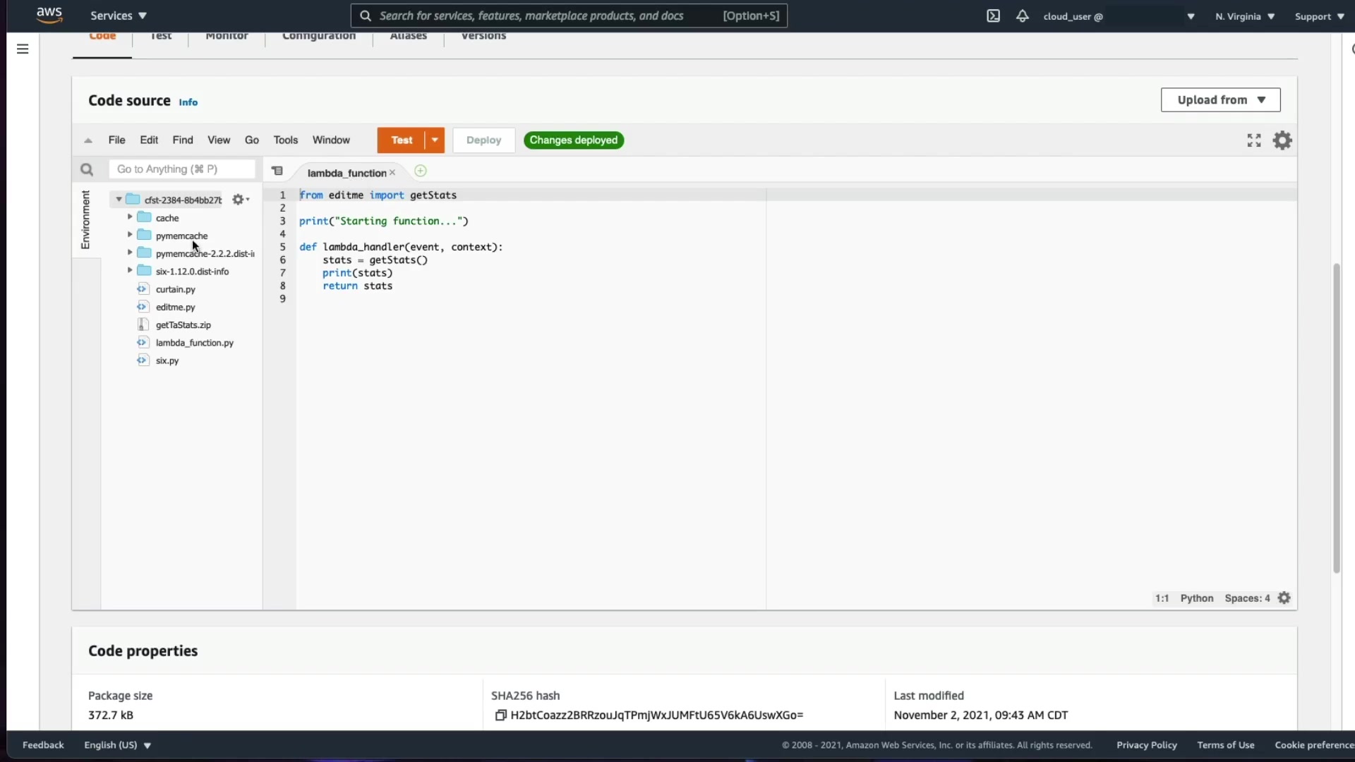
Task: Open the Upload from dropdown
Action: (1220, 100)
